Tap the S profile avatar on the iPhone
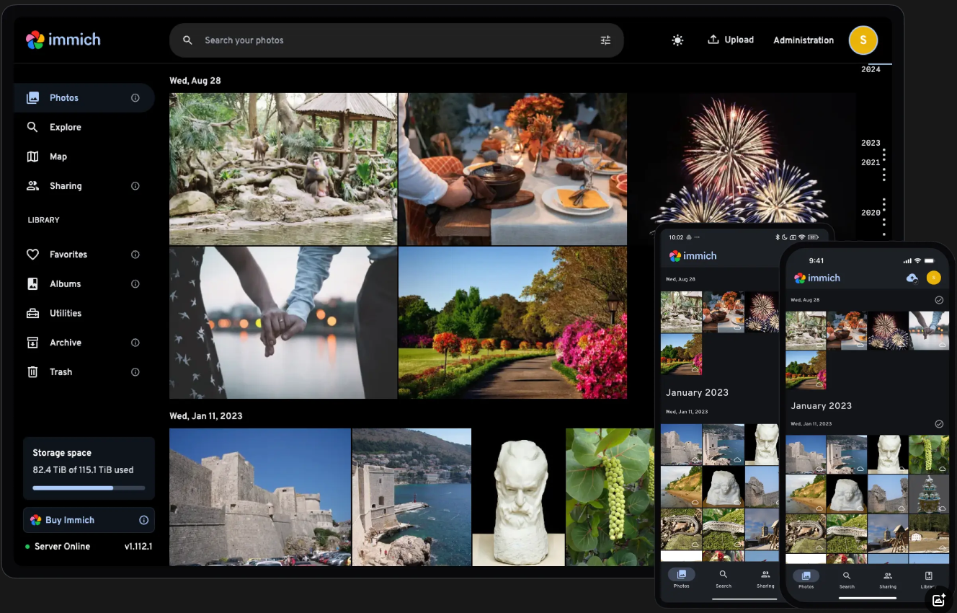Viewport: 957px width, 613px height. click(x=934, y=278)
